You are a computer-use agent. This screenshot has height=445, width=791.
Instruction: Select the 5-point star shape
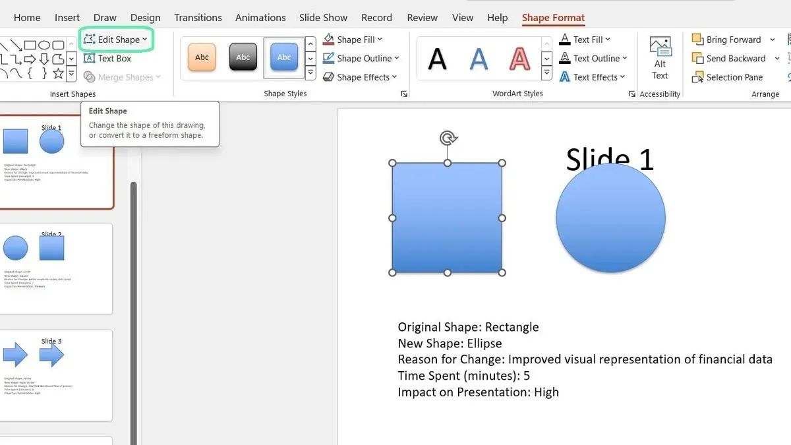coord(58,73)
